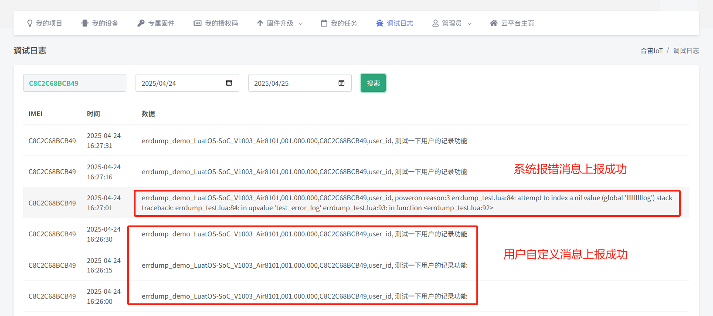This screenshot has height=316, width=713.
Task: Click the 合宙IoT breadcrumb link
Action: 652,51
